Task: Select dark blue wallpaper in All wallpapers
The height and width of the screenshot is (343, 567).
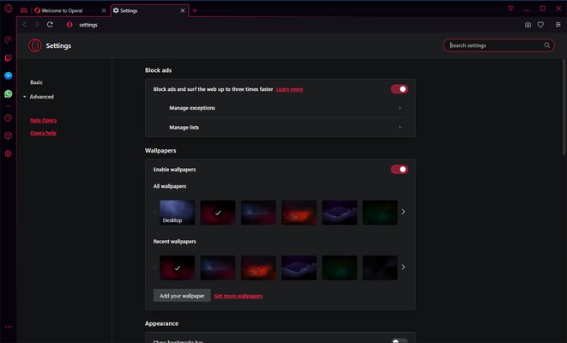Action: point(258,213)
